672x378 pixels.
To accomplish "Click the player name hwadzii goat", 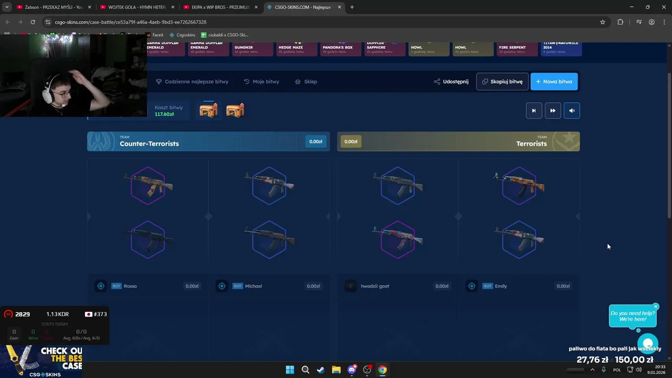I will (x=375, y=286).
